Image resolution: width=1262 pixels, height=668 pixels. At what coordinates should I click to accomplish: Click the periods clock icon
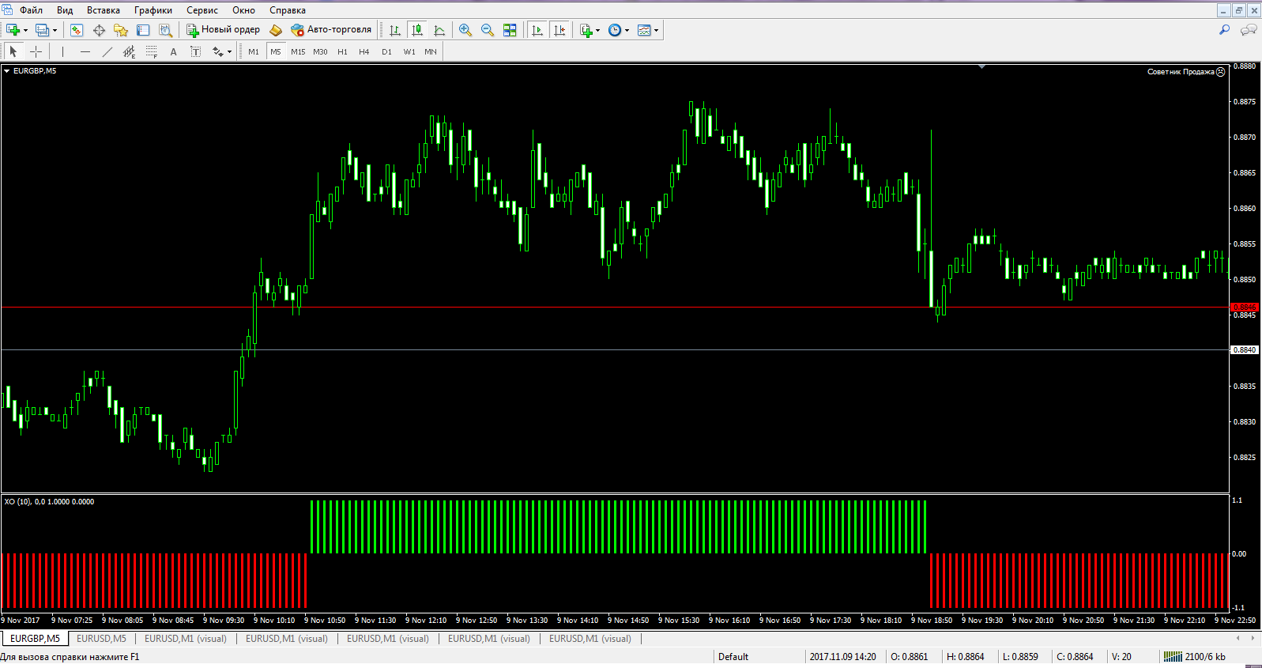[615, 30]
